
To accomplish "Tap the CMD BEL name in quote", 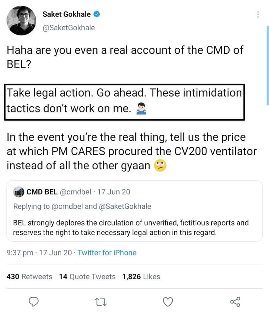I will click(42, 192).
